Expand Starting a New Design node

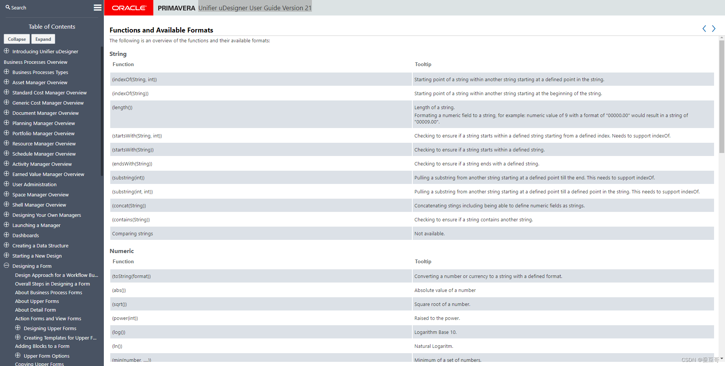6,255
